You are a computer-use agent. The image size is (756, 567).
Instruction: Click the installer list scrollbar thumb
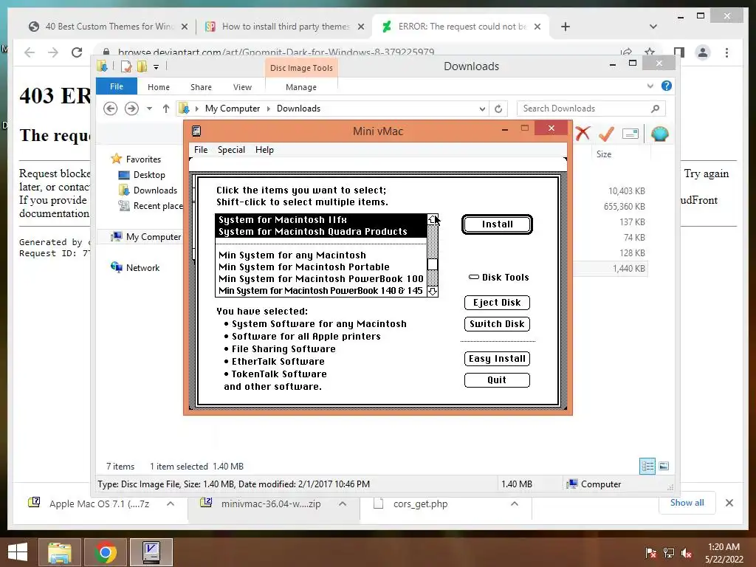coord(433,264)
